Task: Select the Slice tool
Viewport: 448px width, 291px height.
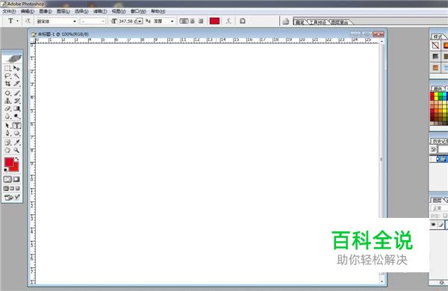Action: 16,84
